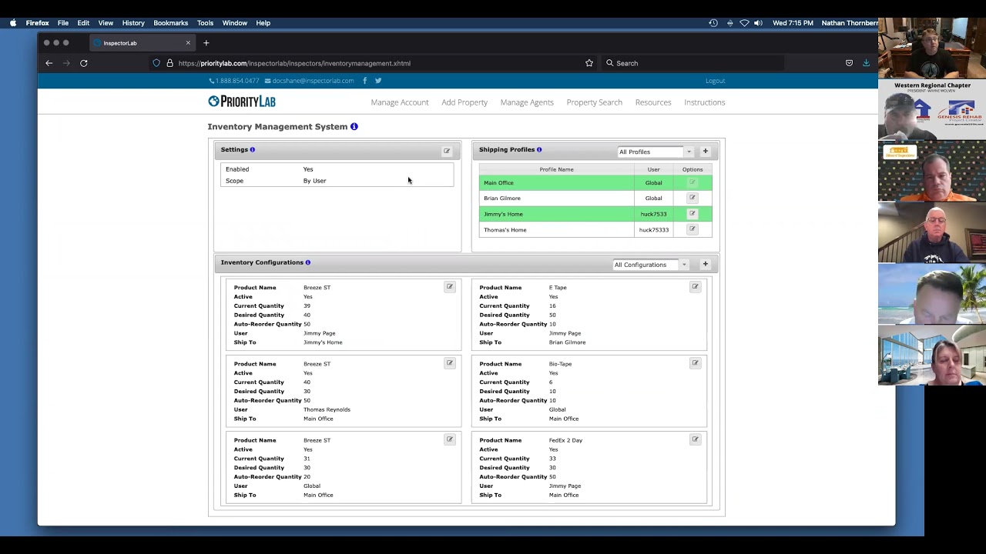Bookmark this page with the star icon
Image resolution: width=986 pixels, height=554 pixels.
coord(589,63)
